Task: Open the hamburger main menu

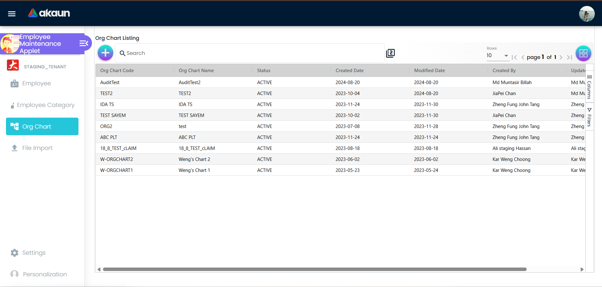Action: click(12, 13)
